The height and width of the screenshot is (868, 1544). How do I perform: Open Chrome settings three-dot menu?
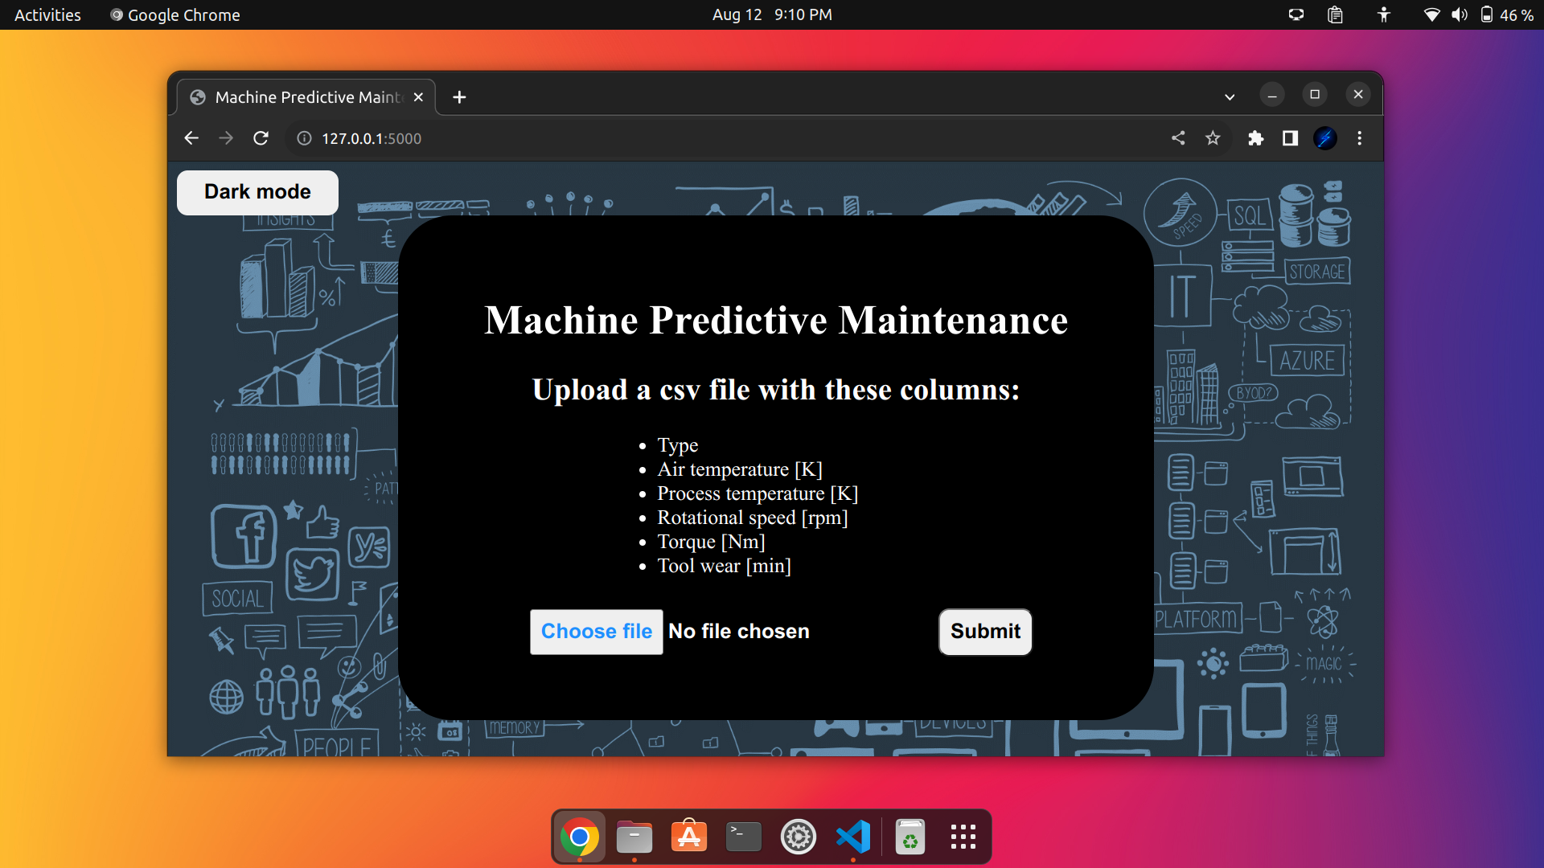[x=1360, y=139]
